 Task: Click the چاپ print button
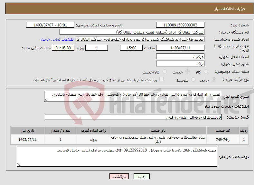coord(142,176)
